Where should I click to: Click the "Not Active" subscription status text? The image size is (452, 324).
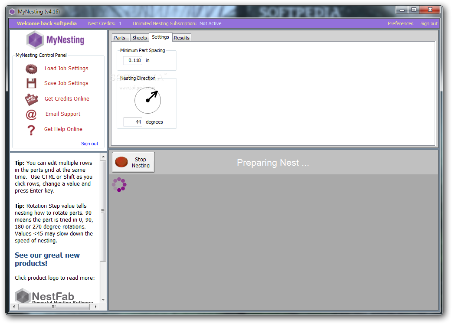[x=210, y=23]
